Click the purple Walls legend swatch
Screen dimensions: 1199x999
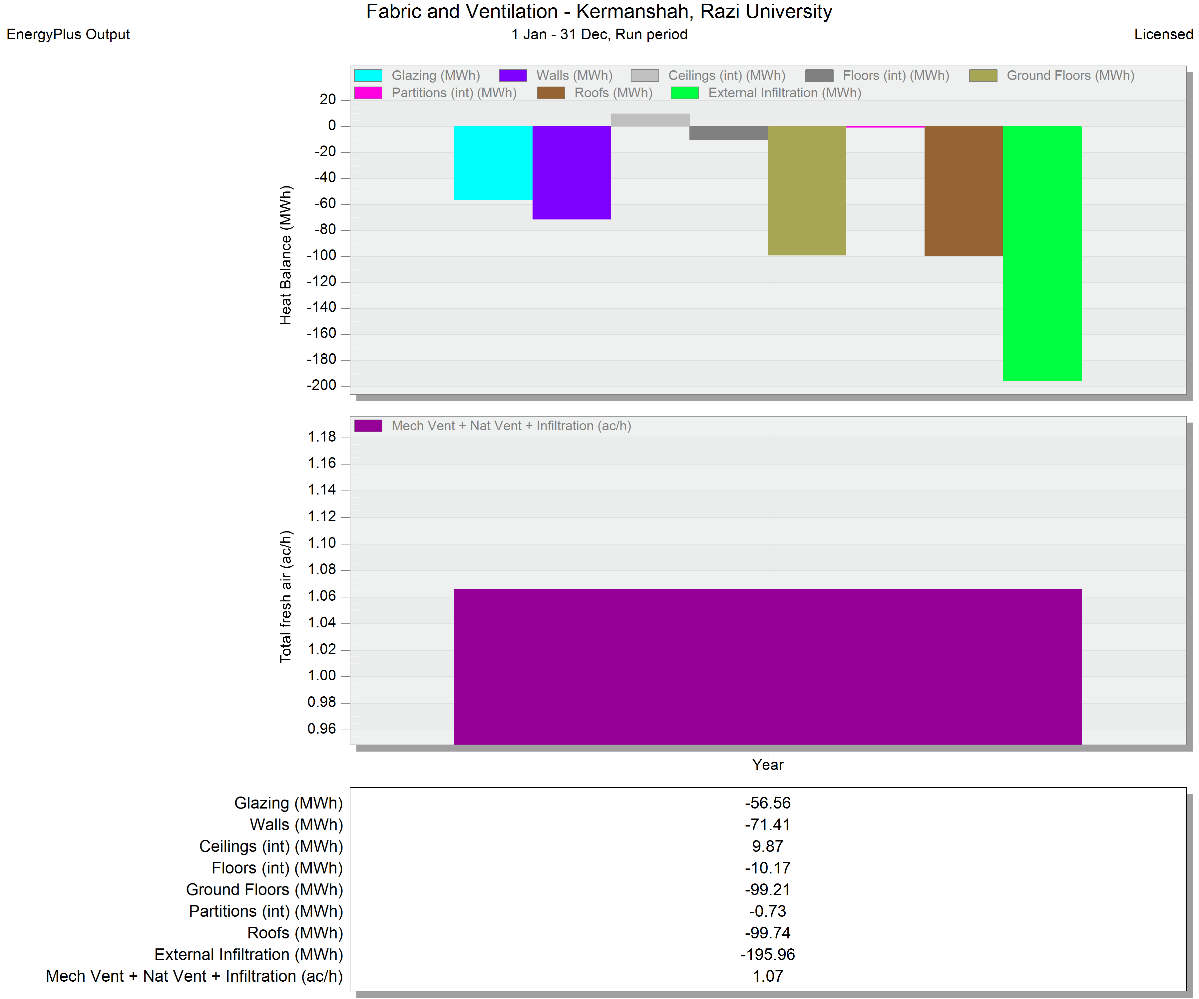click(x=513, y=75)
